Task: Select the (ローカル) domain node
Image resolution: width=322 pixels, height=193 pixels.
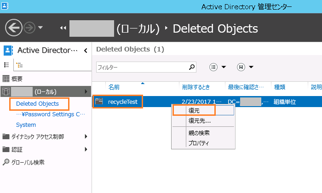Action: coord(46,91)
